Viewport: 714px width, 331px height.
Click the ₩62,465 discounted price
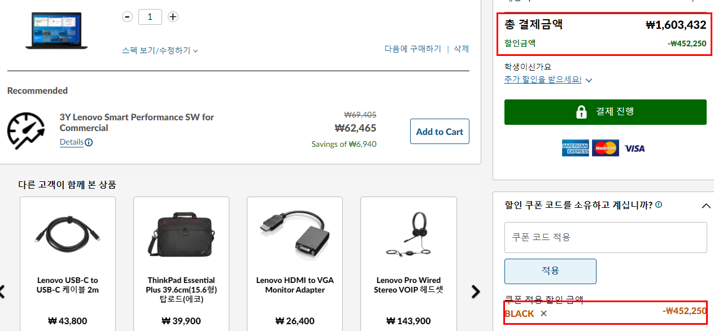point(355,128)
